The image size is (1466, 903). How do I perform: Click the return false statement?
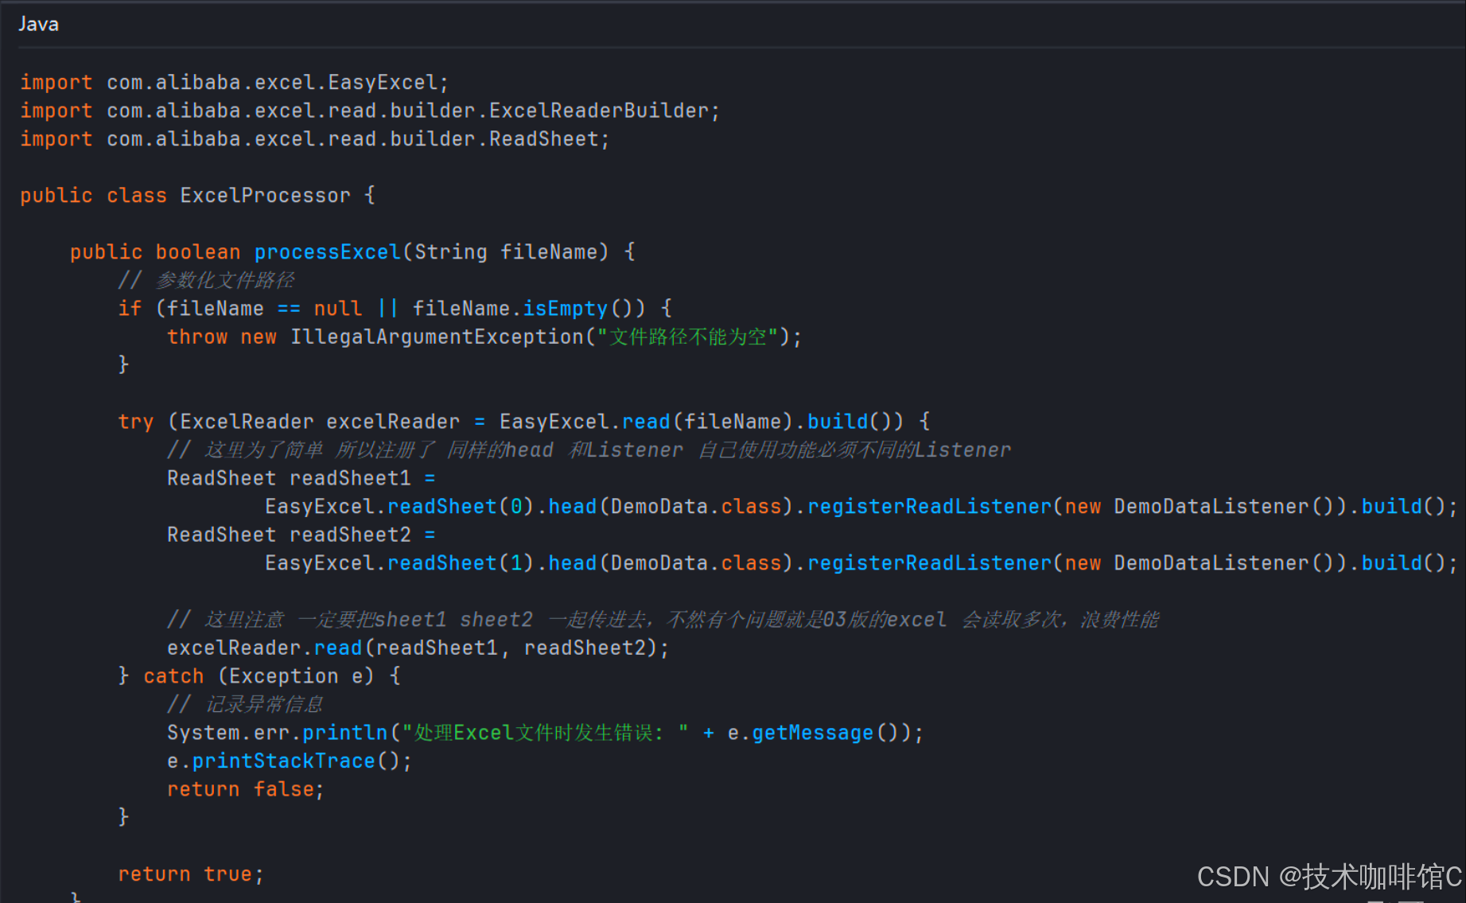coord(245,789)
